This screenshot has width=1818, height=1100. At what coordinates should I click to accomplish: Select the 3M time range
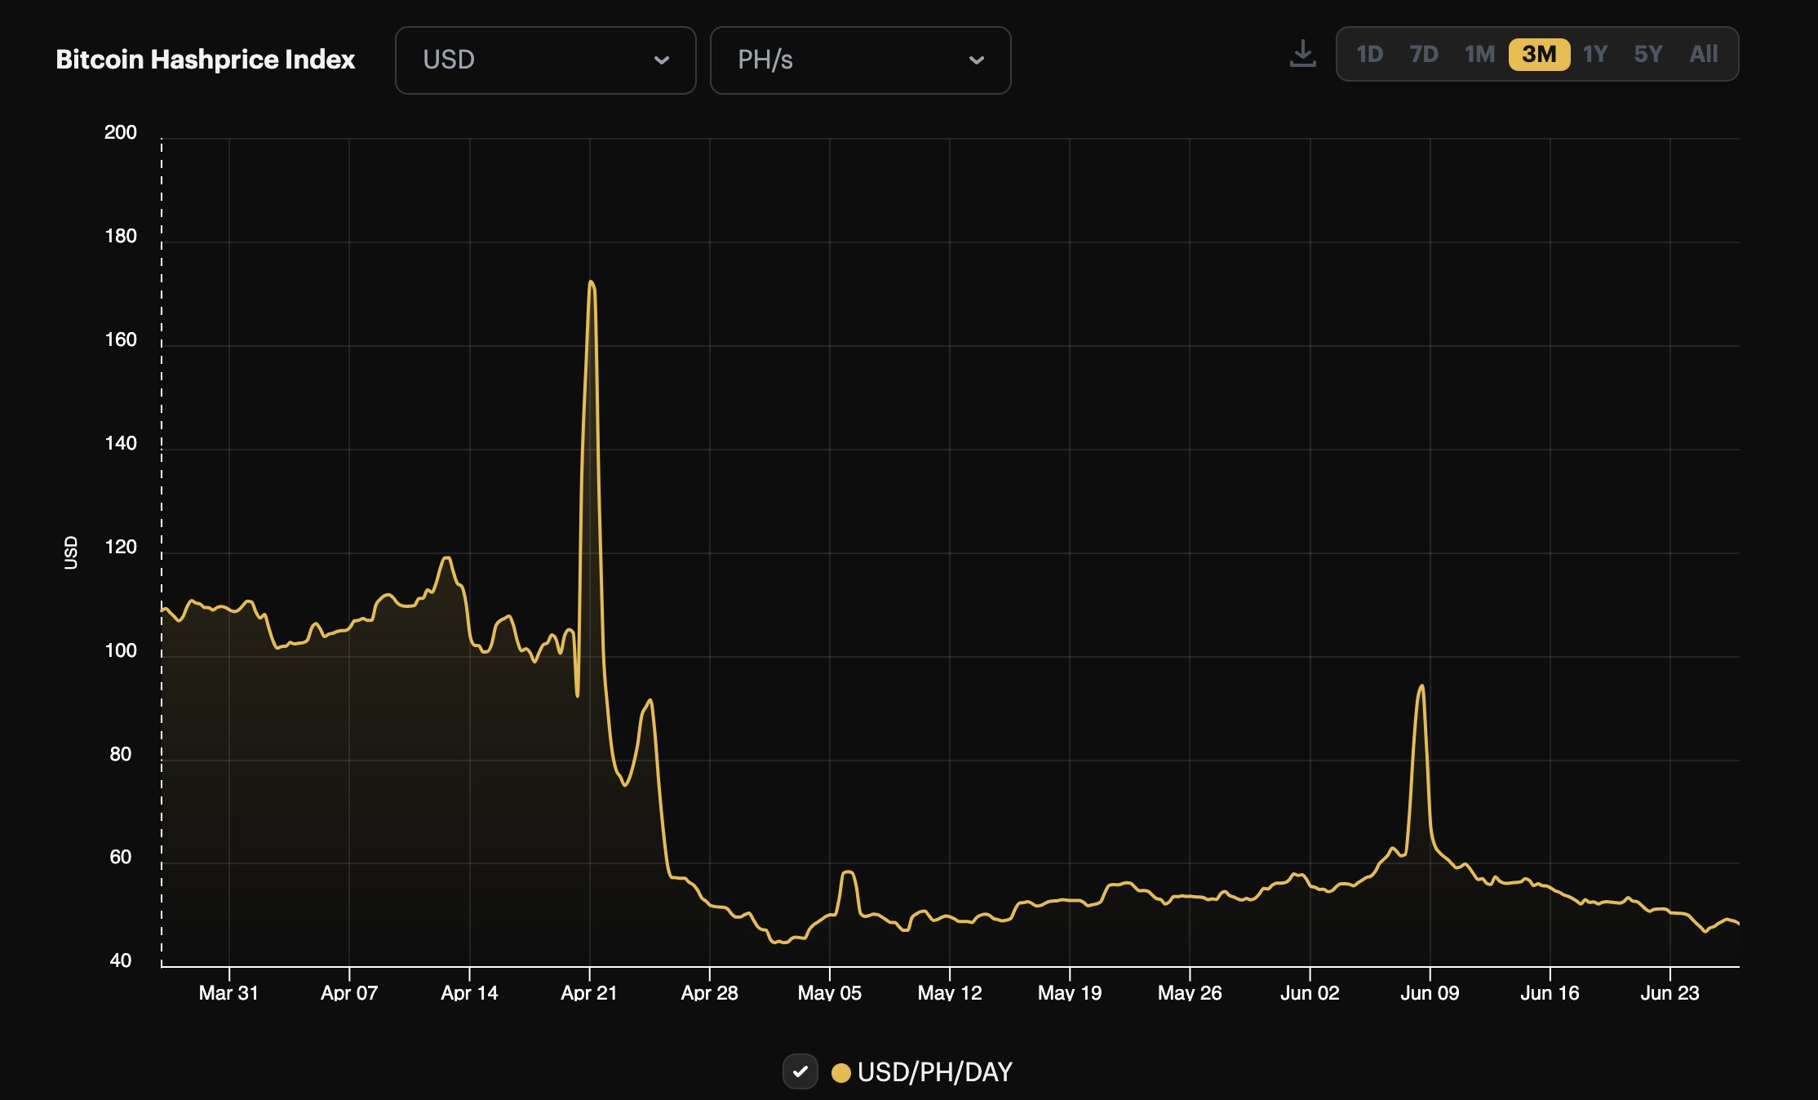1539,54
